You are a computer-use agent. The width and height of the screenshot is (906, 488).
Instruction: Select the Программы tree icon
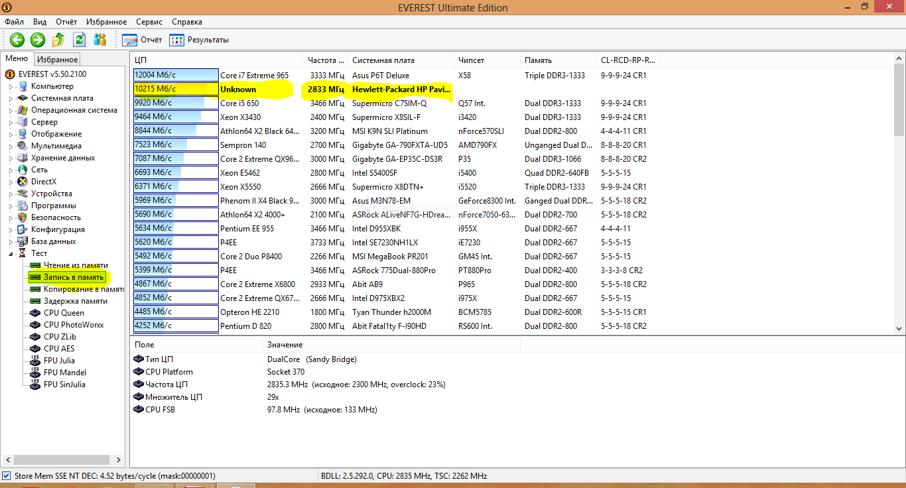[23, 206]
